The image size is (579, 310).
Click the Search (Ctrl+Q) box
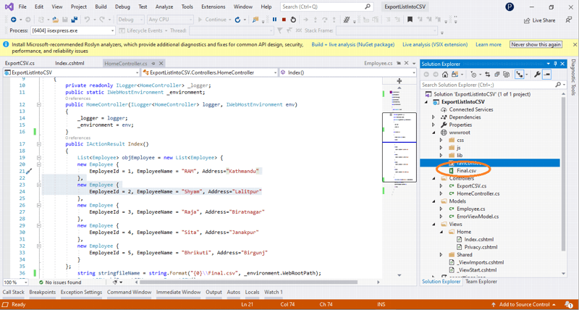[326, 7]
